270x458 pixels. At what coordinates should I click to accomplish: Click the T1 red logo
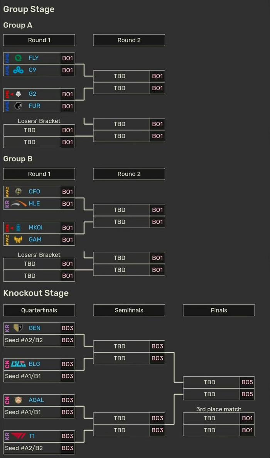19,436
